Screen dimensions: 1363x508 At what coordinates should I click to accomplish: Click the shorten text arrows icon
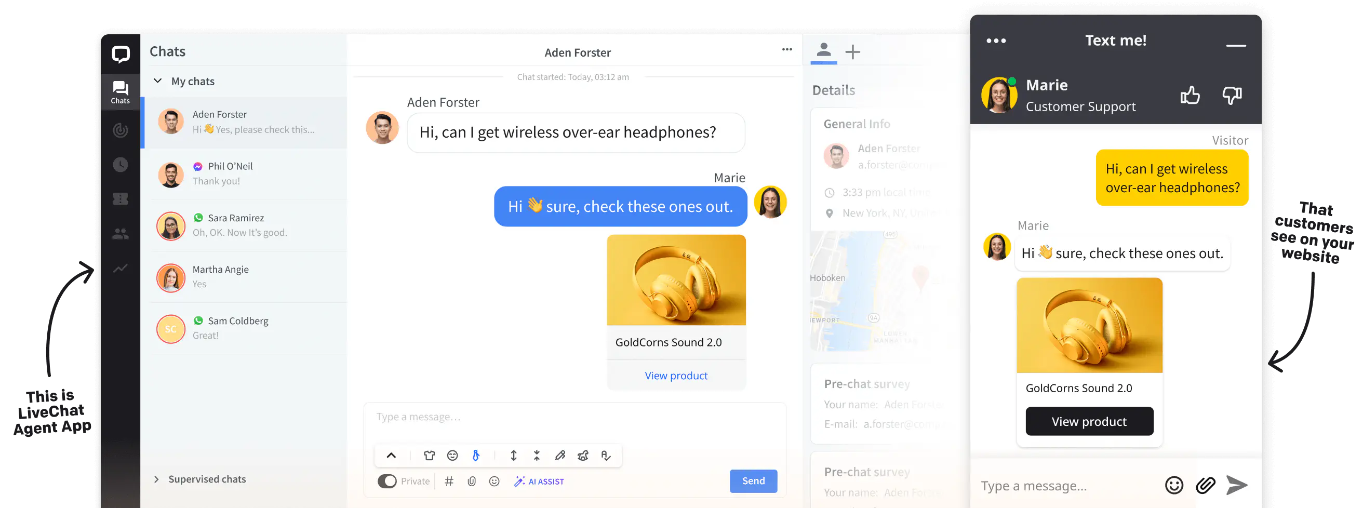click(x=537, y=456)
